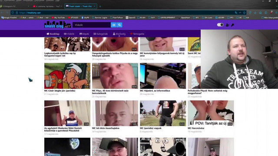Click the add-user registration icon
This screenshot has width=278, height=156.
(x=228, y=25)
